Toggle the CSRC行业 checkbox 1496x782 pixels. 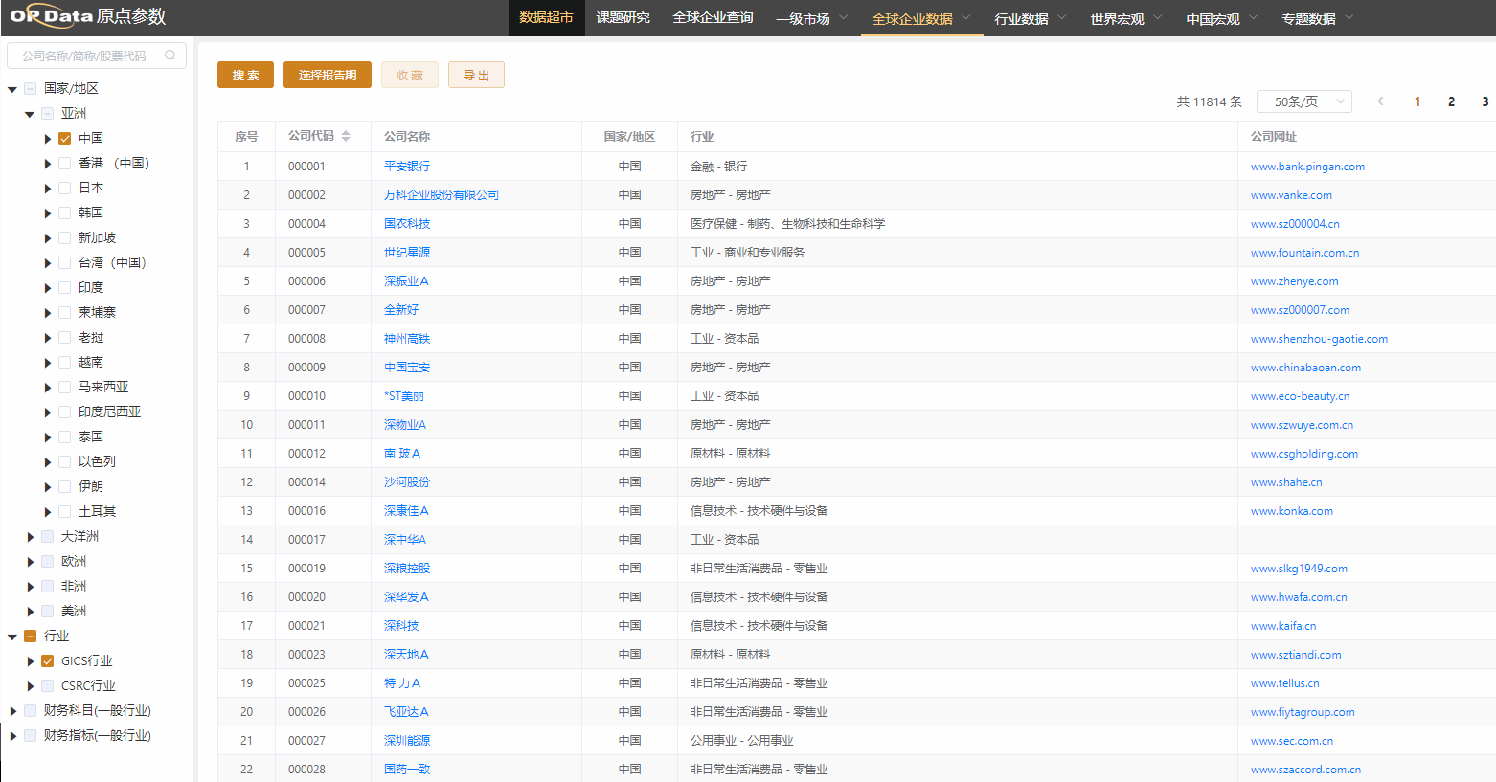click(x=48, y=685)
